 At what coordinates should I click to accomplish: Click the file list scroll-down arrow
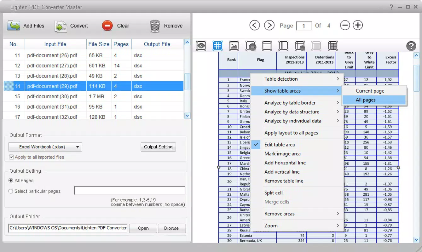[187, 116]
